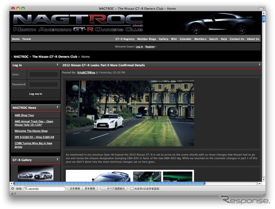The width and height of the screenshot is (275, 209).
Task: Open the Home menu item
Action: click(x=16, y=39)
